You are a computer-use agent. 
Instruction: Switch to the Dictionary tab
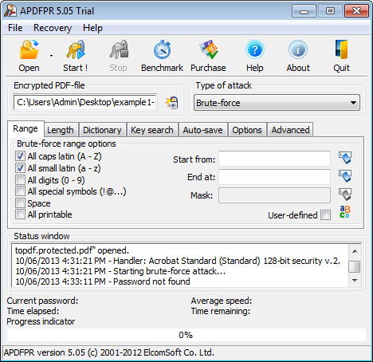coord(102,130)
